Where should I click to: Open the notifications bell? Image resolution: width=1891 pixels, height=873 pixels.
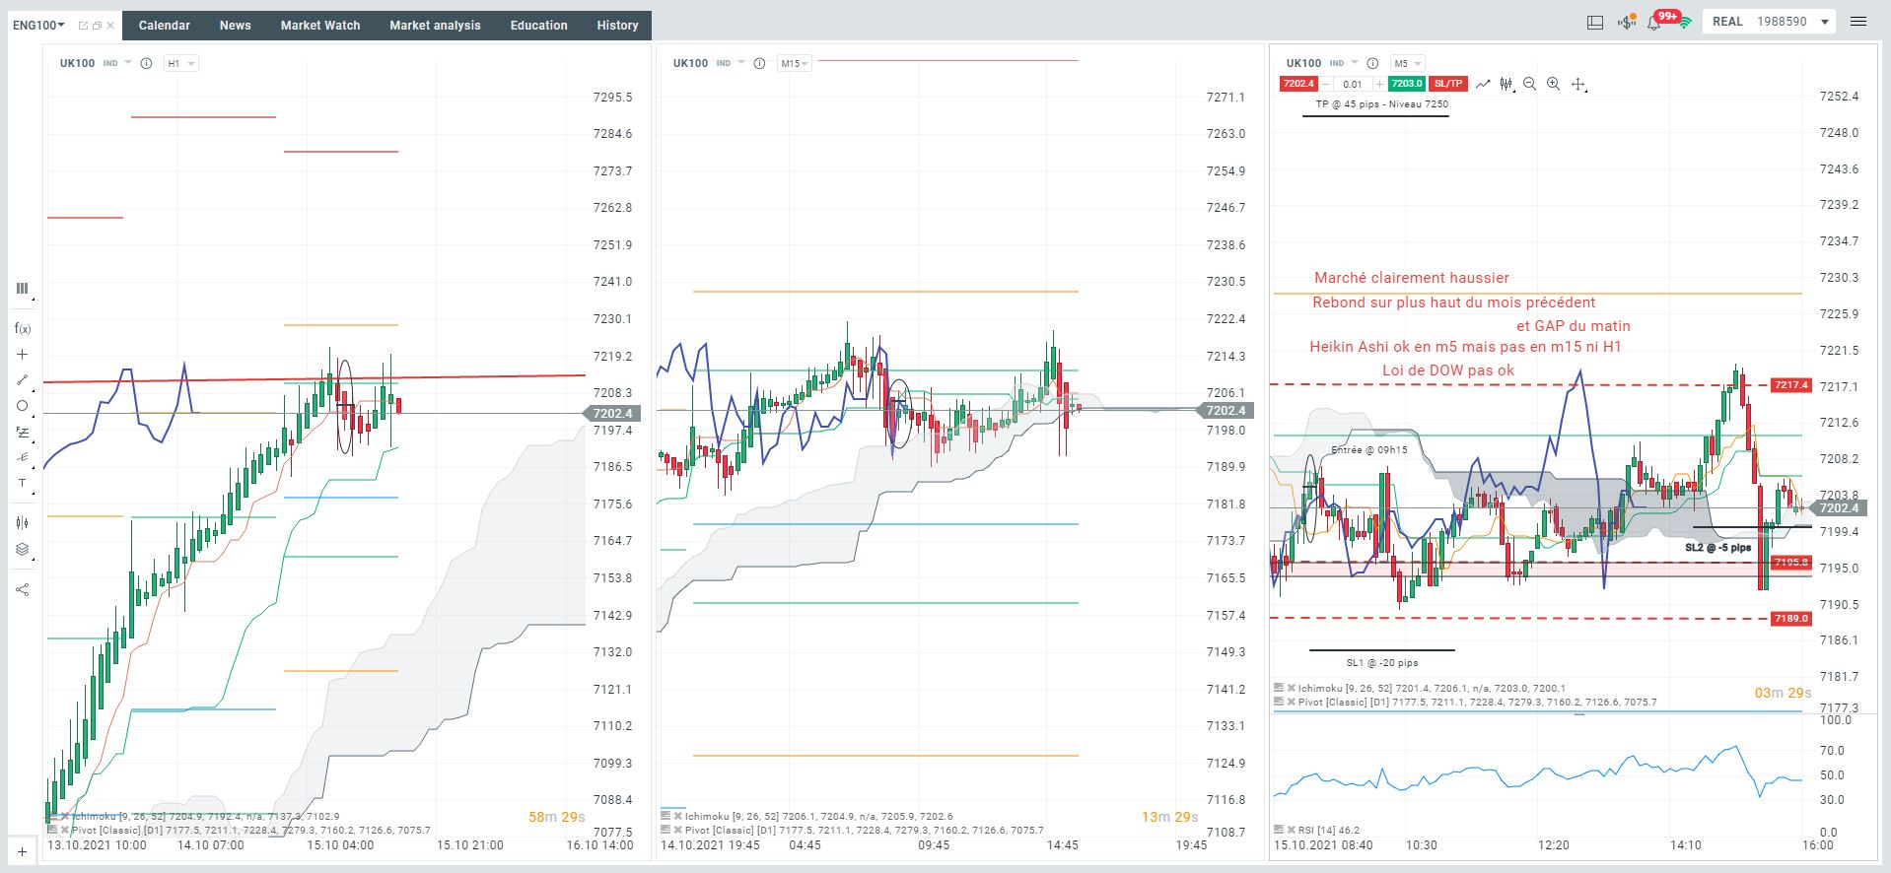[1654, 22]
